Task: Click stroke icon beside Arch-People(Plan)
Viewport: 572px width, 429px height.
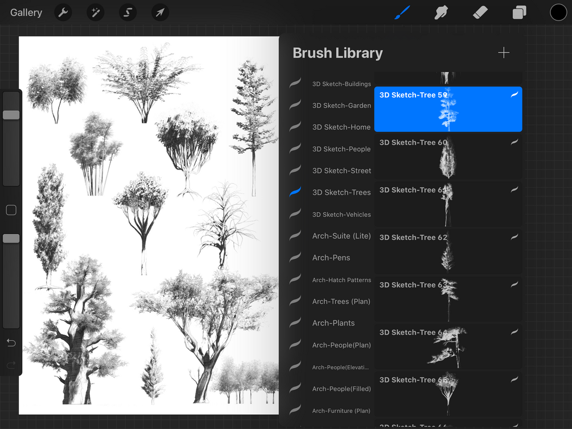Action: tap(295, 344)
